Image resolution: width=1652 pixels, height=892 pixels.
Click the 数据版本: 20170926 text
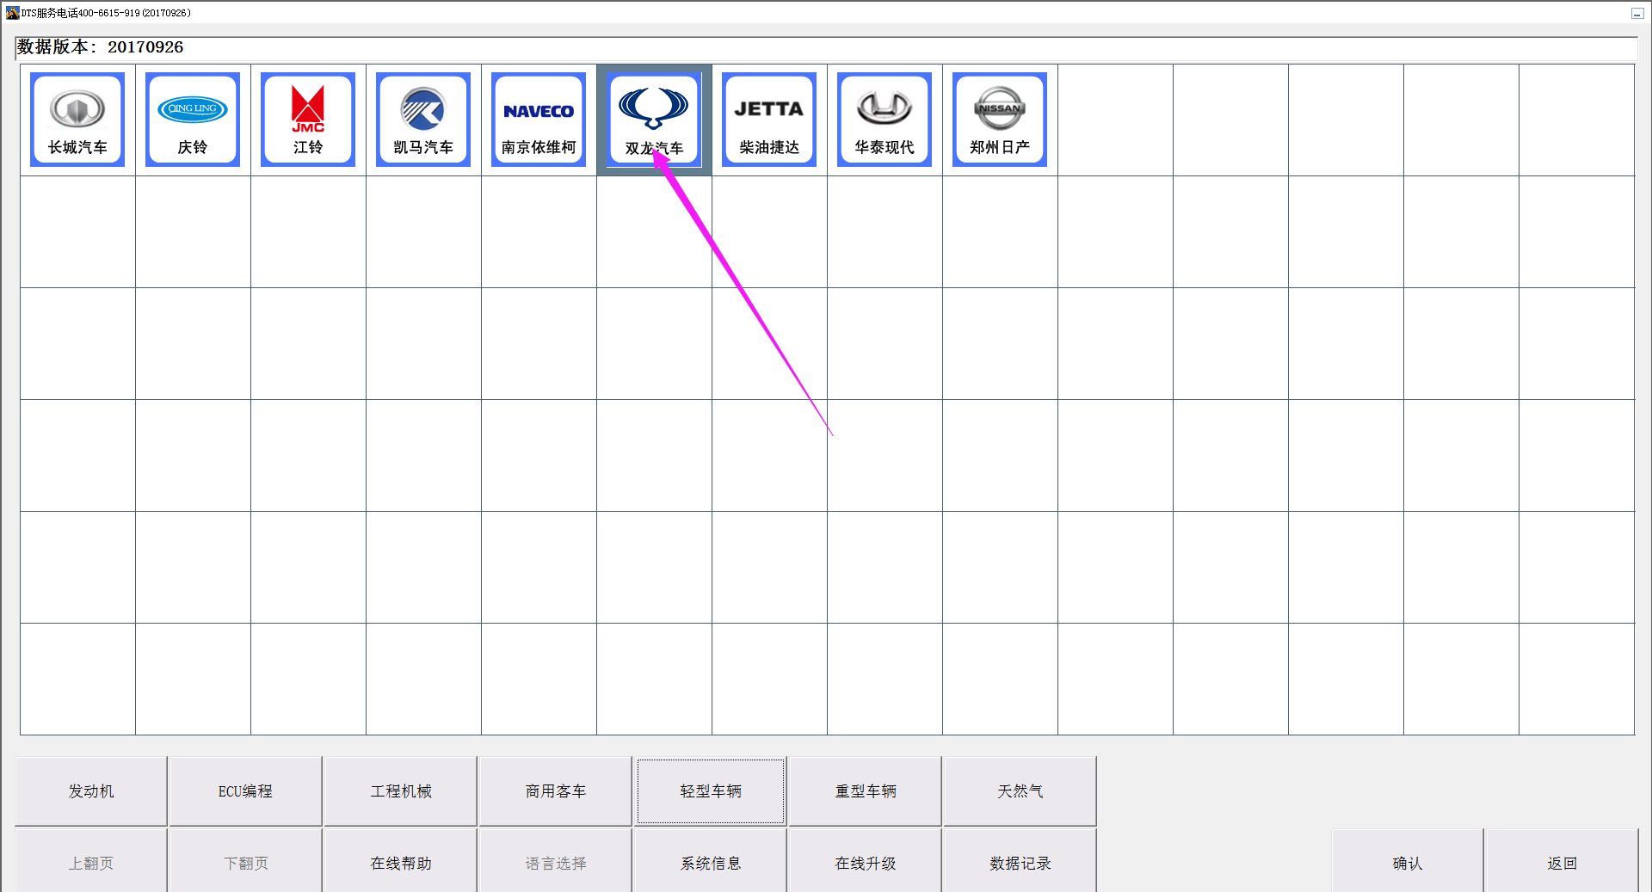100,47
